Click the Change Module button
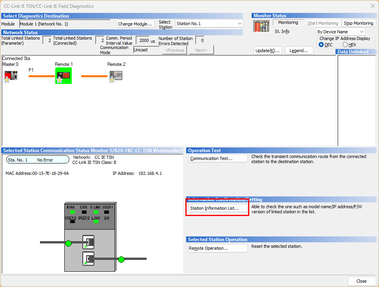This screenshot has width=379, height=287. [x=135, y=24]
